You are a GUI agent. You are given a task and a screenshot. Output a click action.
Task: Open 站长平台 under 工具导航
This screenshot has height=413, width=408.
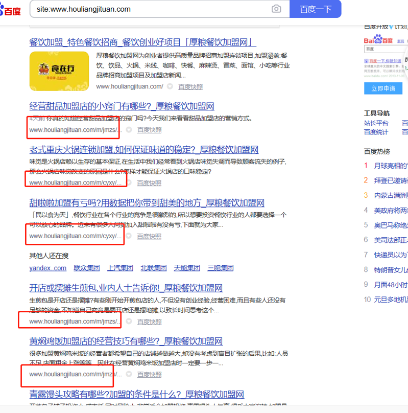(x=376, y=123)
